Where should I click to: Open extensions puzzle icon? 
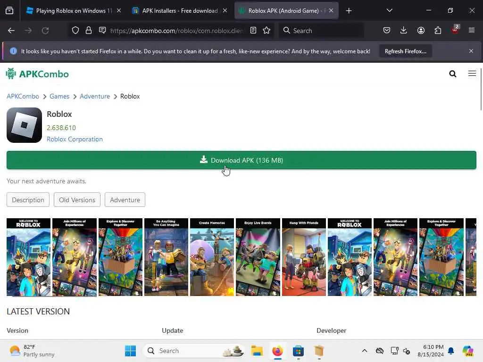[438, 30]
